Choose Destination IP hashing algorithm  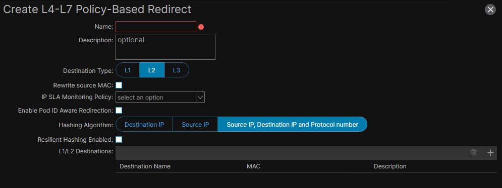tap(144, 124)
